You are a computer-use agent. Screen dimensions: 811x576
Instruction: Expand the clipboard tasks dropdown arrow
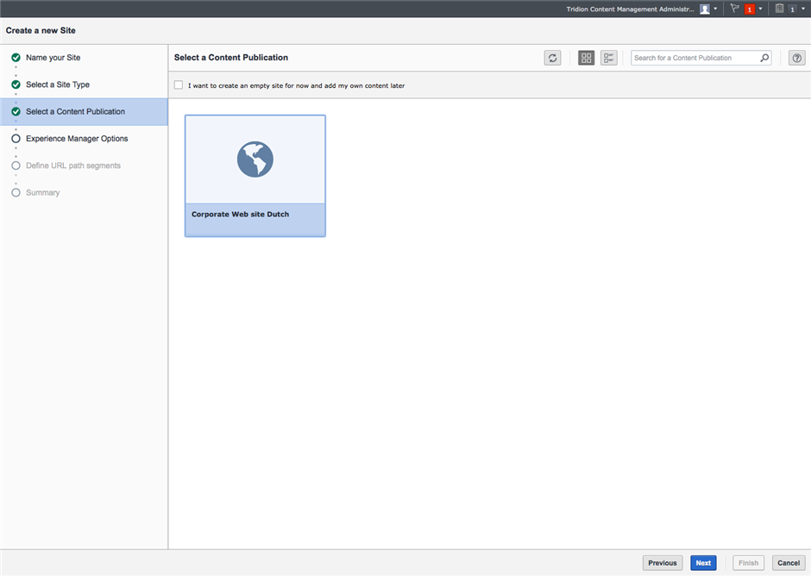click(x=803, y=9)
